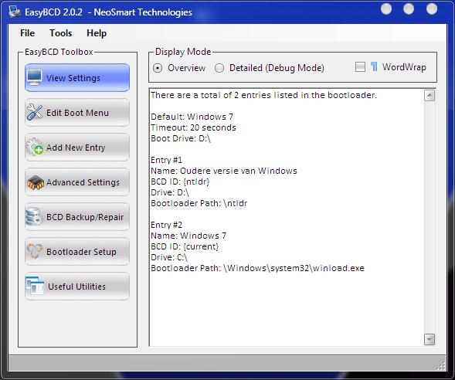Click the Advanced Settings chip icon
Viewport: 455px width, 380px height.
pyautogui.click(x=36, y=182)
